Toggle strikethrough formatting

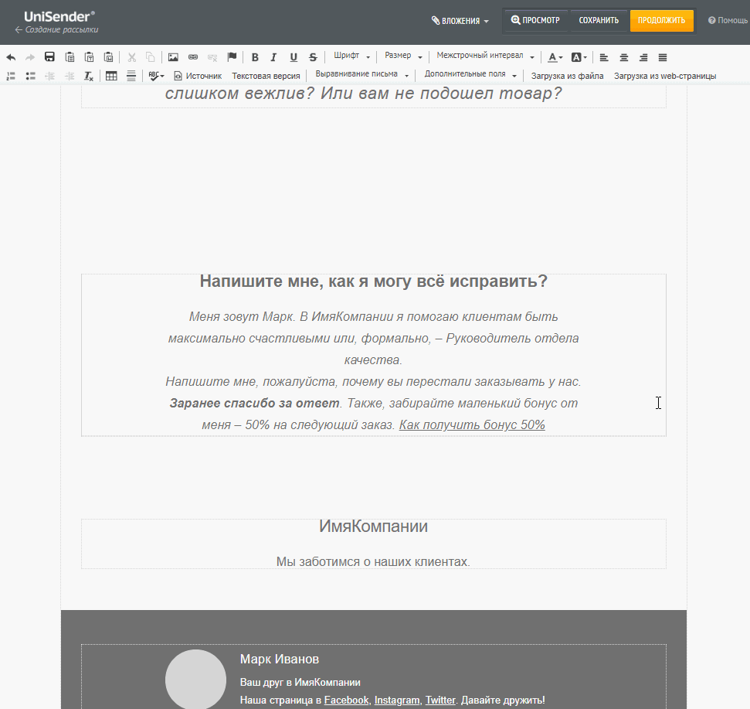313,57
